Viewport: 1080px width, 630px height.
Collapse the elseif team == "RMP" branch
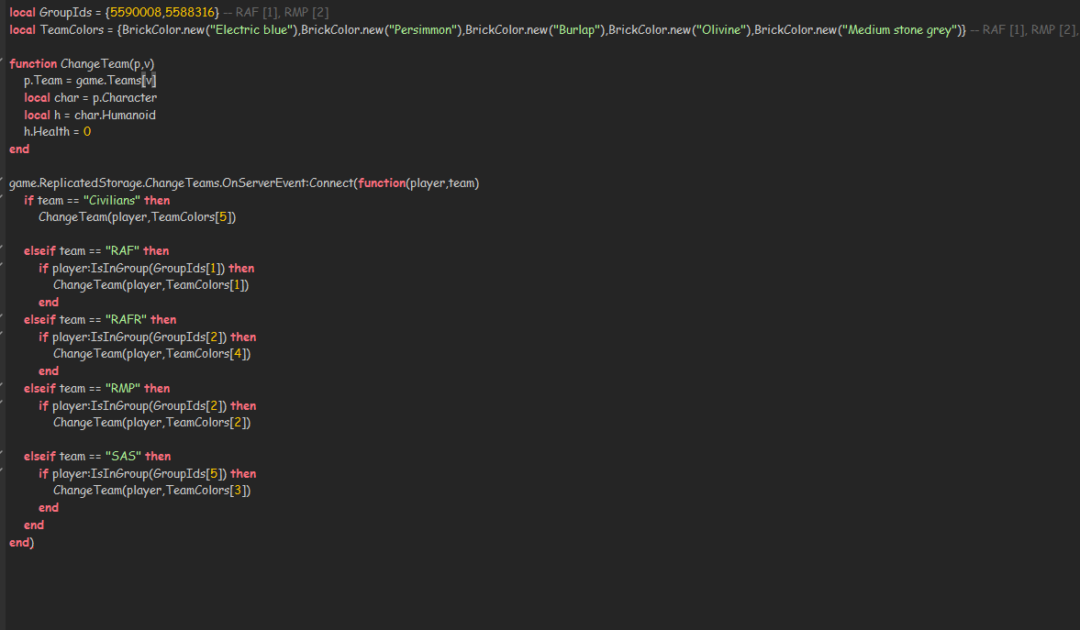click(5, 383)
